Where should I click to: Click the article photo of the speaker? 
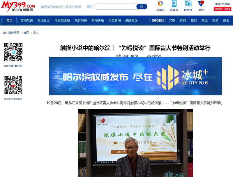click(x=135, y=142)
